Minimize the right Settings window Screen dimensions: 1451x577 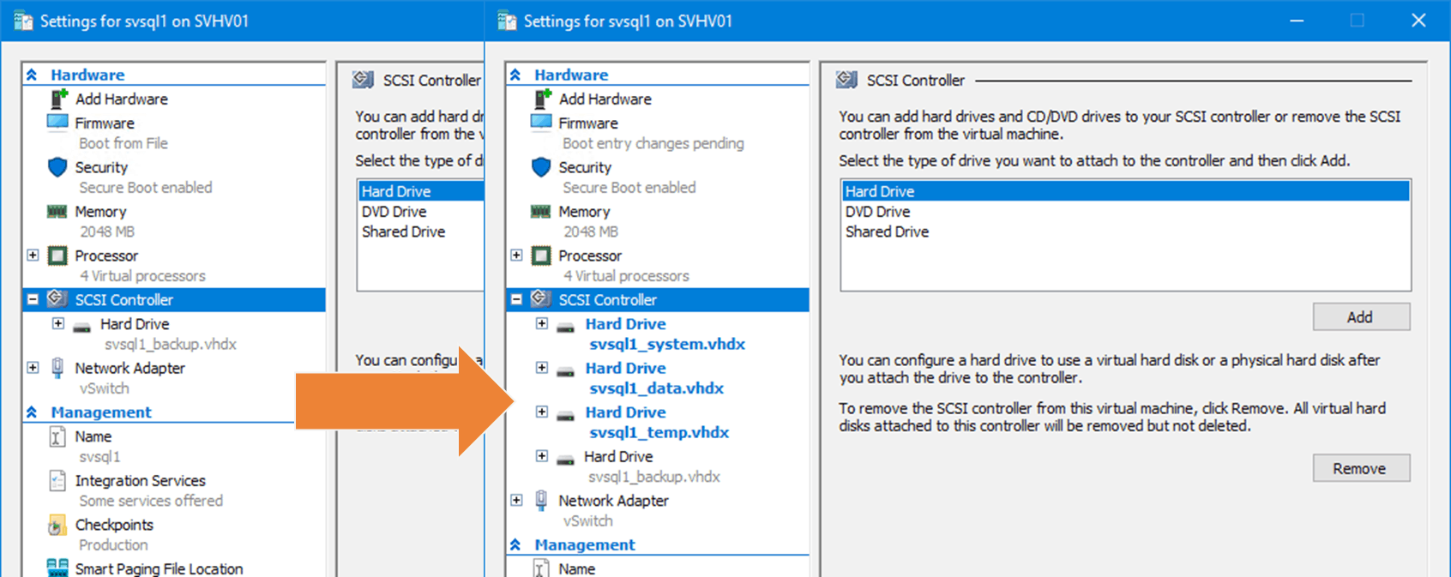tap(1297, 21)
